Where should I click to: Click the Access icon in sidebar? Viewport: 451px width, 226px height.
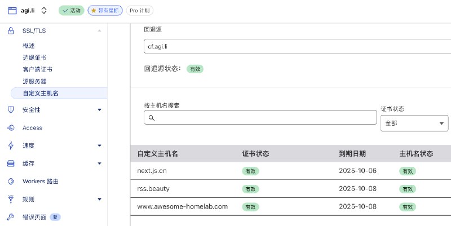click(11, 128)
